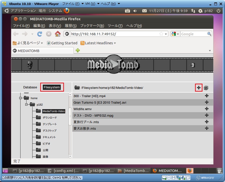The image size is (225, 182).
Task: Open the Ubuntu アプリケーション menu
Action: point(23,11)
